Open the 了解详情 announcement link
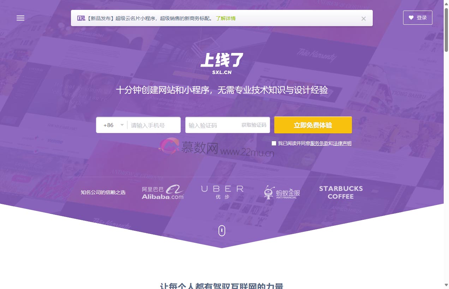Screen dimensions: 449x289 pyautogui.click(x=226, y=18)
